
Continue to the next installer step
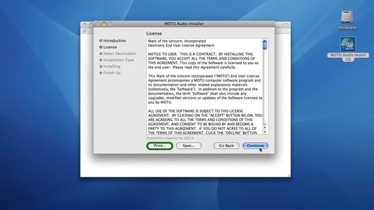tap(255, 146)
